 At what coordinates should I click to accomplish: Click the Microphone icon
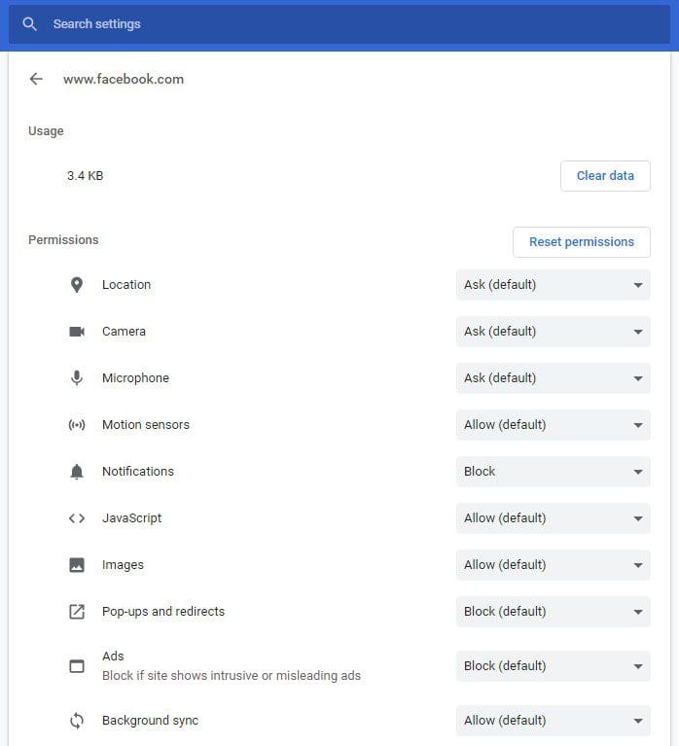tap(77, 377)
